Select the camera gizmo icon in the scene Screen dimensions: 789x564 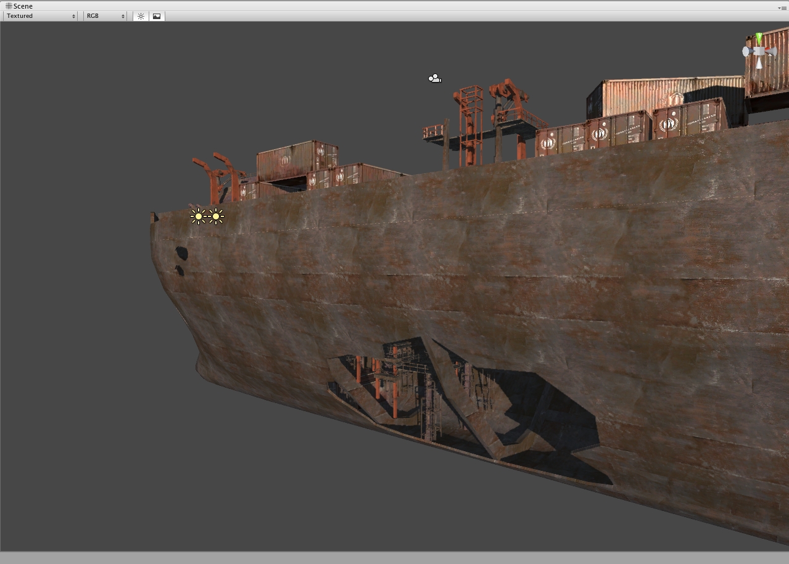coord(435,78)
